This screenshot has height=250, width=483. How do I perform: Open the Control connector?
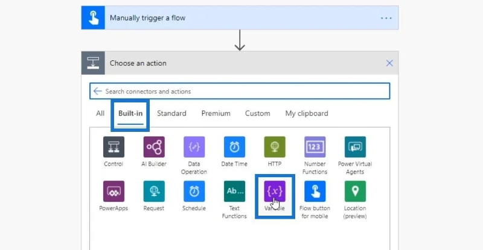(114, 147)
